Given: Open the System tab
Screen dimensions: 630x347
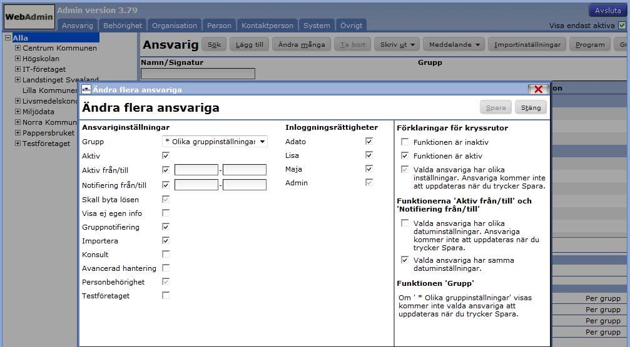Looking at the screenshot, I should 317,25.
